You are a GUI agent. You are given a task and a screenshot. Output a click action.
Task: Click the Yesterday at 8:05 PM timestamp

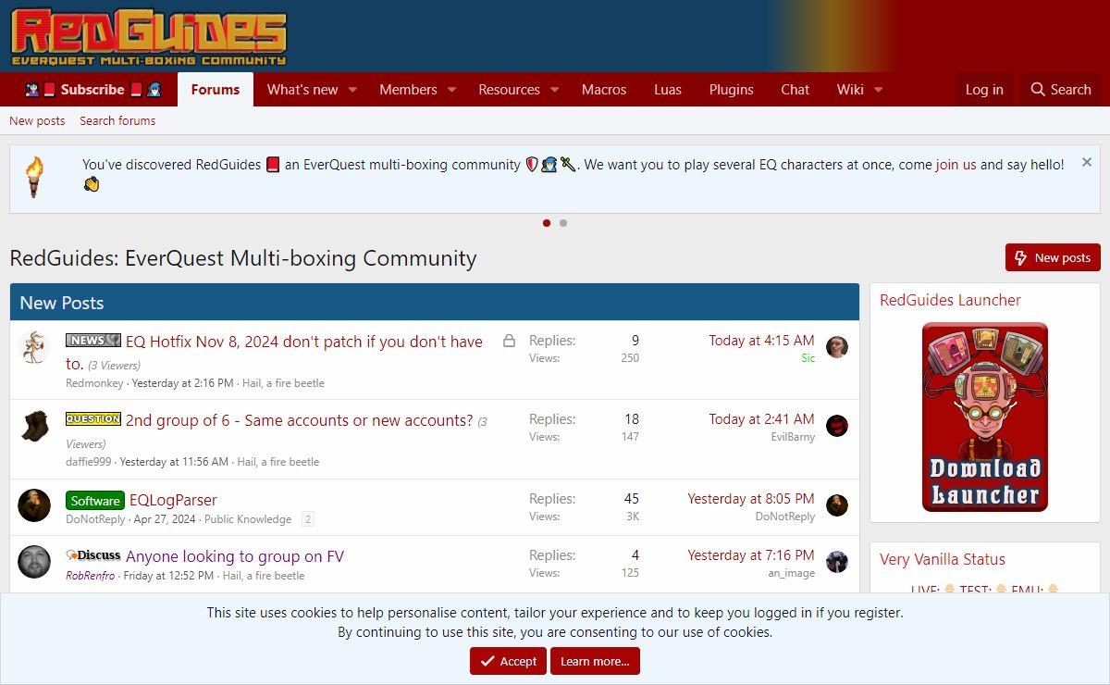point(751,499)
